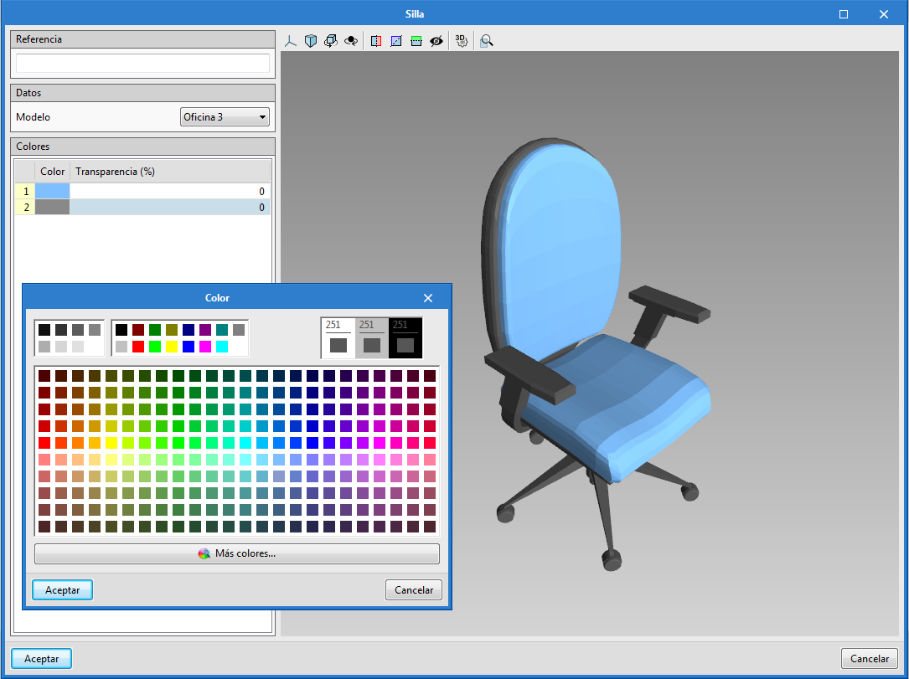Click the Transparencia (%) column header
The image size is (909, 679).
coord(170,172)
